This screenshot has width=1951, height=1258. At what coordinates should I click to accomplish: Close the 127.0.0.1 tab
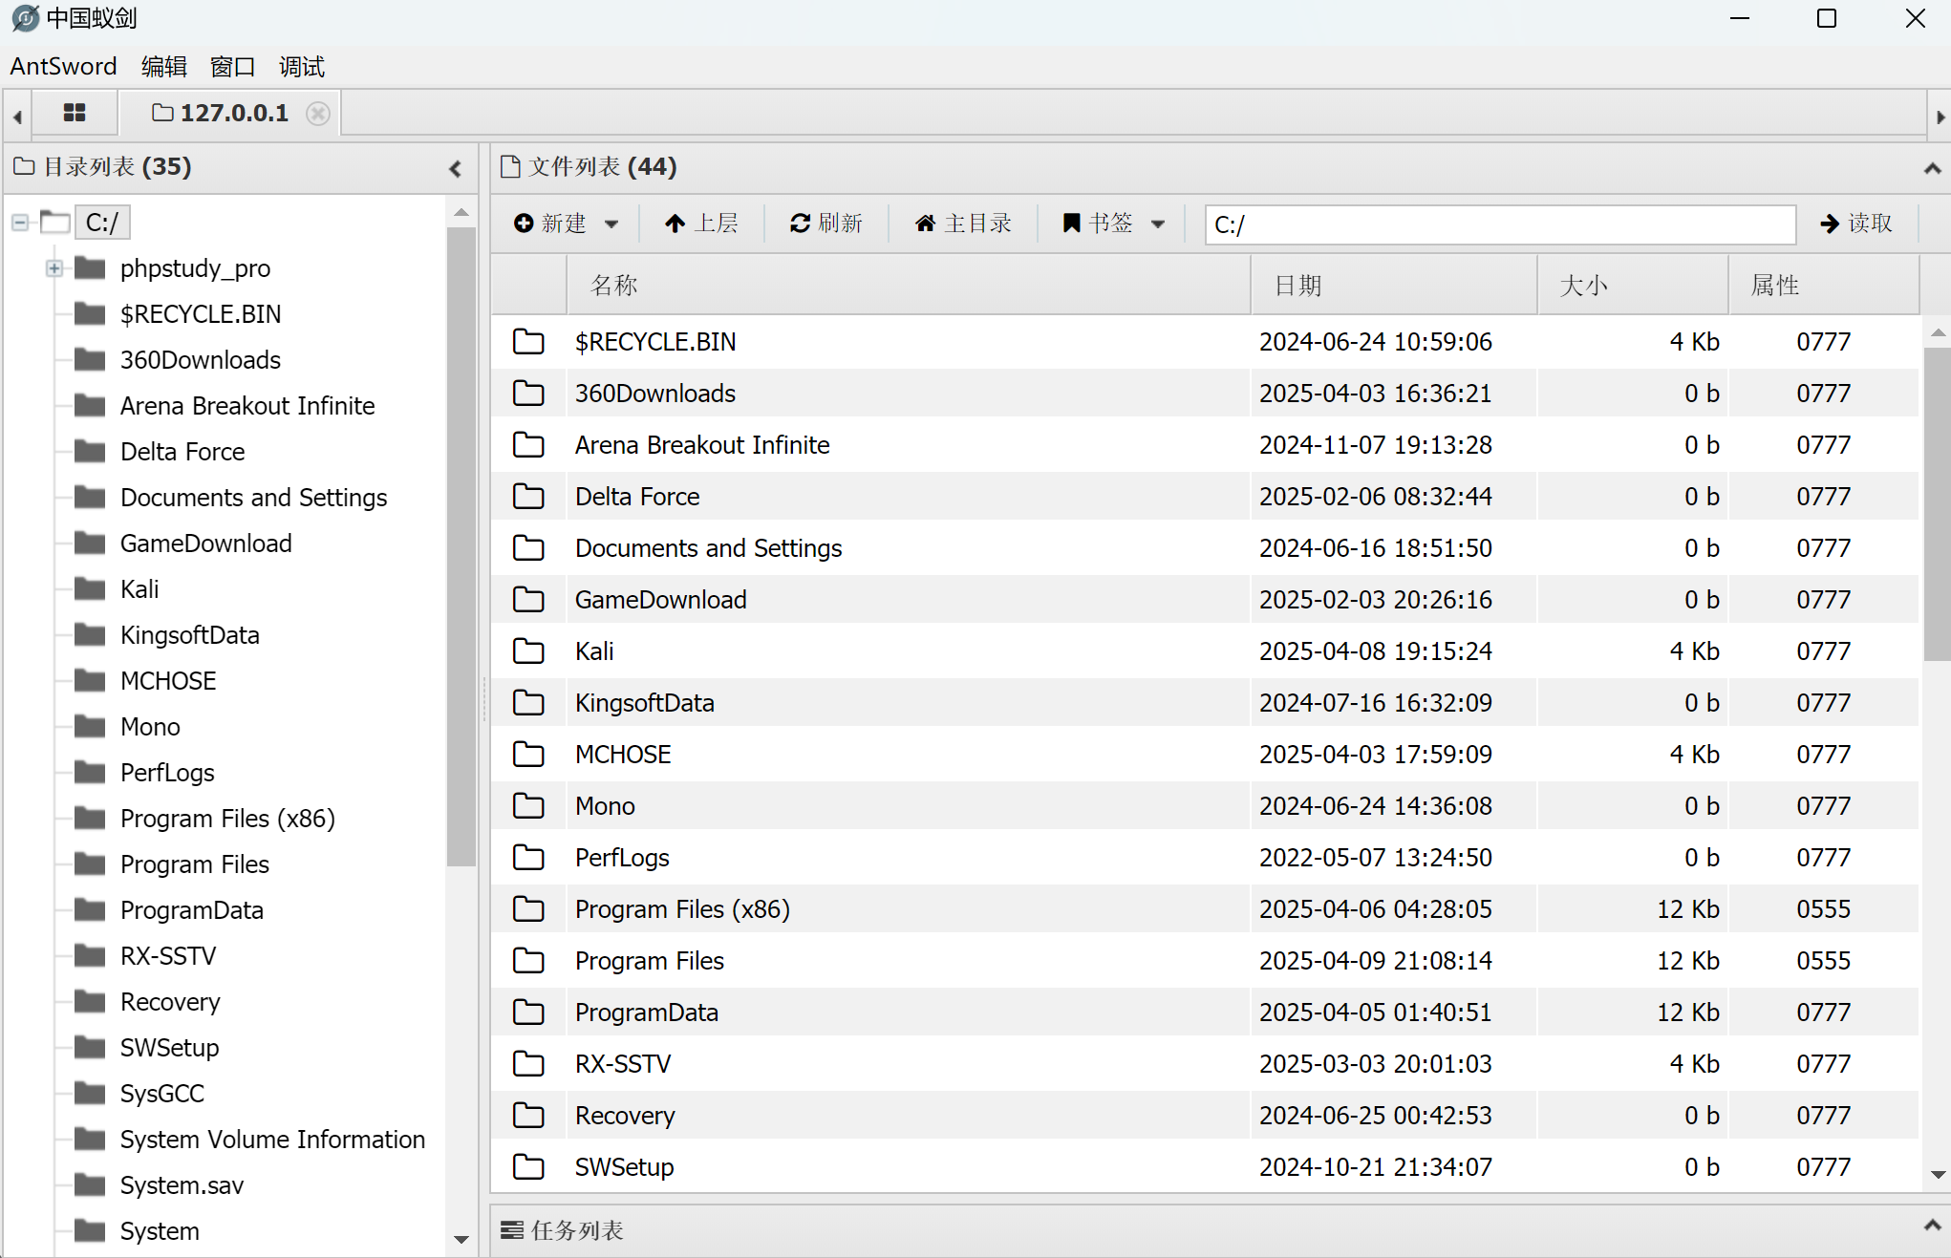[x=318, y=114]
